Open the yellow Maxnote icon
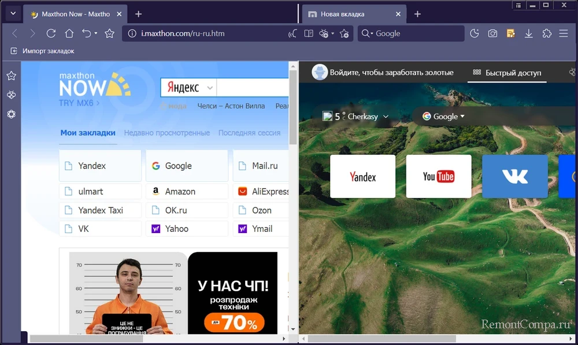 (x=510, y=33)
